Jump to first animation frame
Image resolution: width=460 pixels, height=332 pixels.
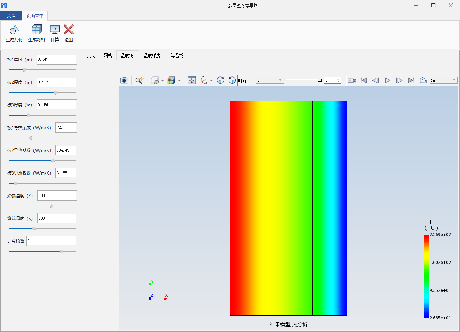coord(364,80)
